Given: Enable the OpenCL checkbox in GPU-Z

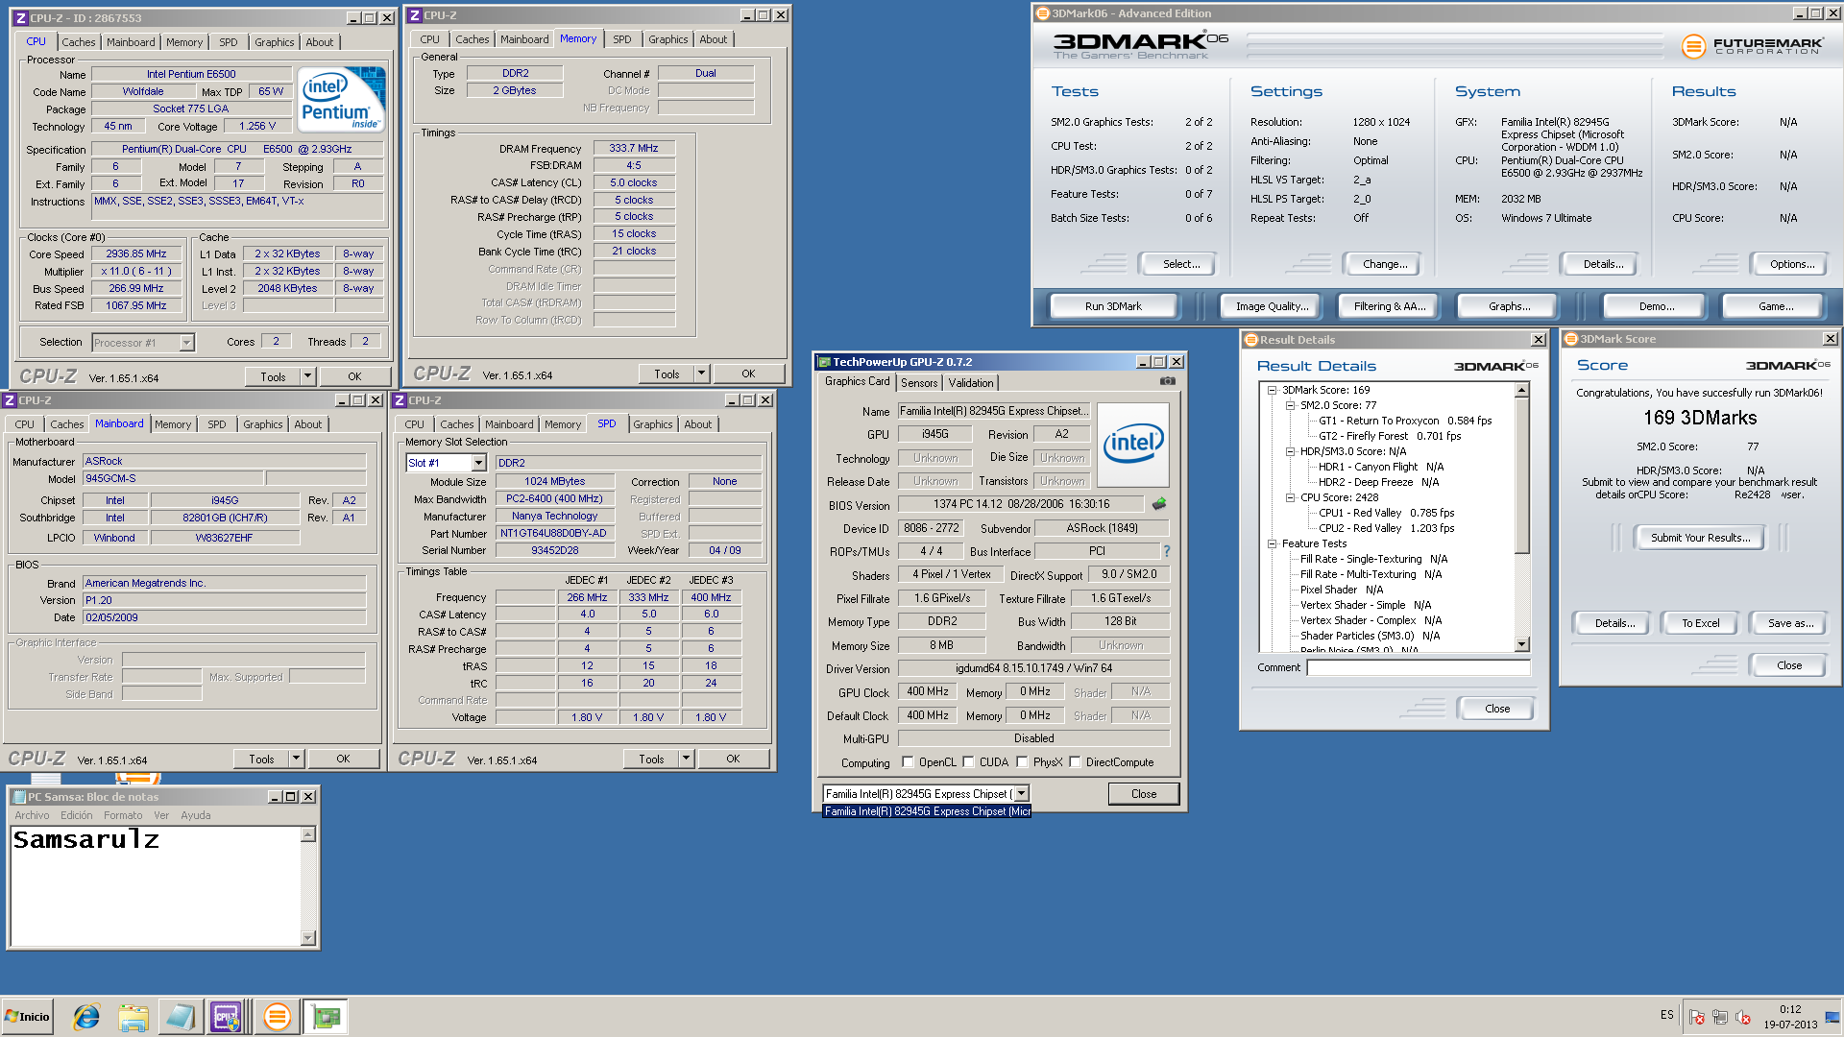Looking at the screenshot, I should [908, 762].
